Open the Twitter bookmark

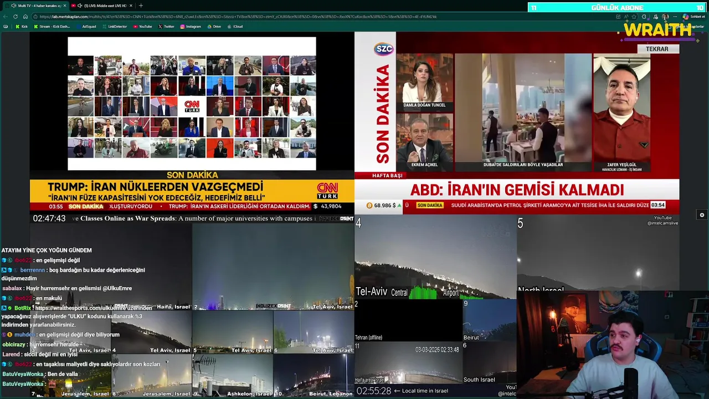point(166,26)
